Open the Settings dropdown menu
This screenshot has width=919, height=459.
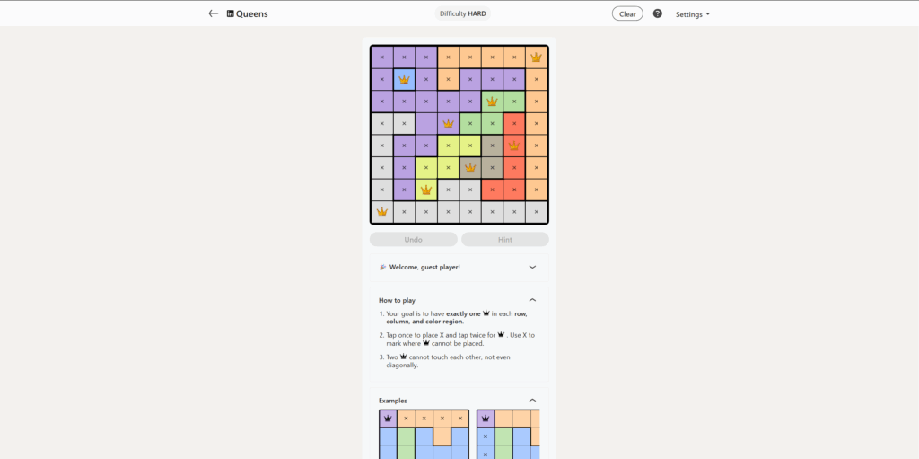pyautogui.click(x=692, y=14)
